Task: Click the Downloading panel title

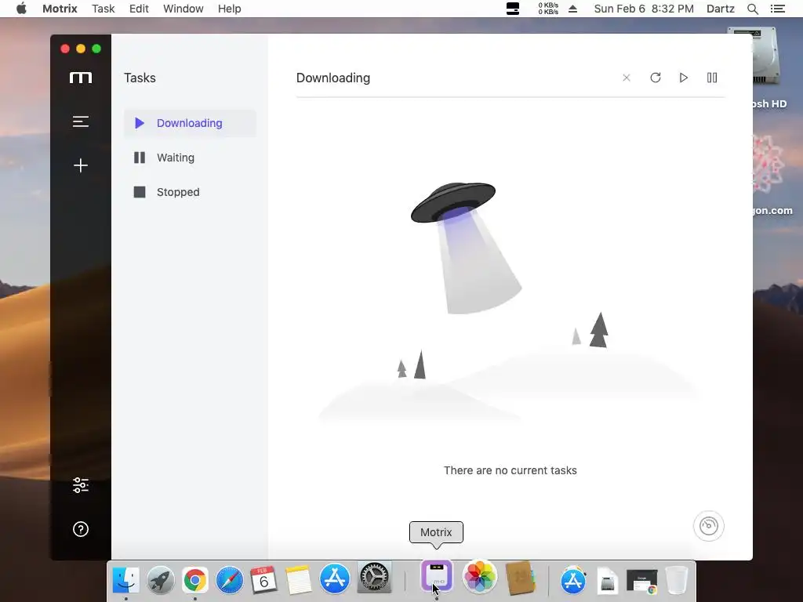Action: 333,78
